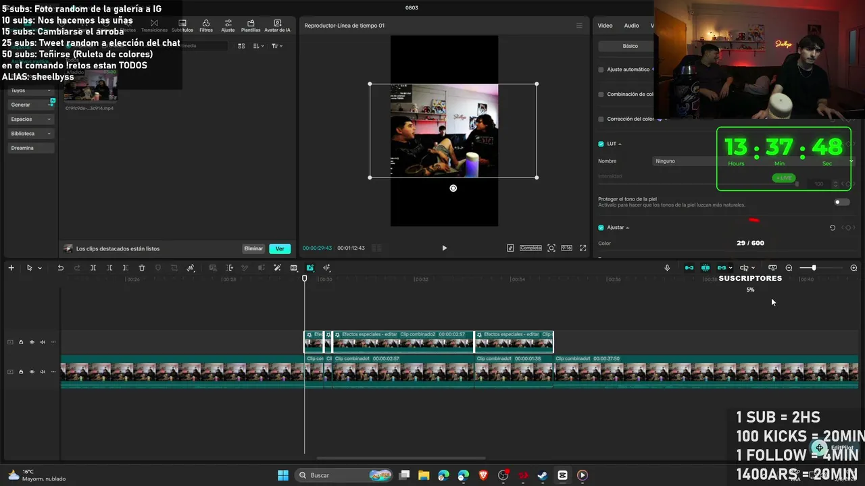The width and height of the screenshot is (865, 486).
Task: Mute the main video track
Action: [x=43, y=372]
